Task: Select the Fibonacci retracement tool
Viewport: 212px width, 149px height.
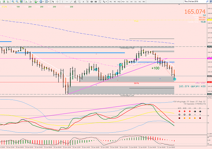Action: [79, 2]
